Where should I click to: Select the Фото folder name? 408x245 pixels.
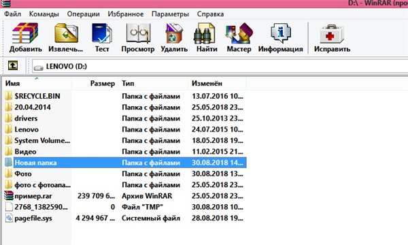coord(23,174)
